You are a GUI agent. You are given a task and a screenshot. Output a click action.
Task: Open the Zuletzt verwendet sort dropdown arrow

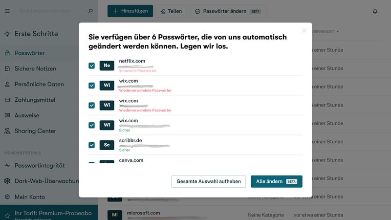(337, 32)
